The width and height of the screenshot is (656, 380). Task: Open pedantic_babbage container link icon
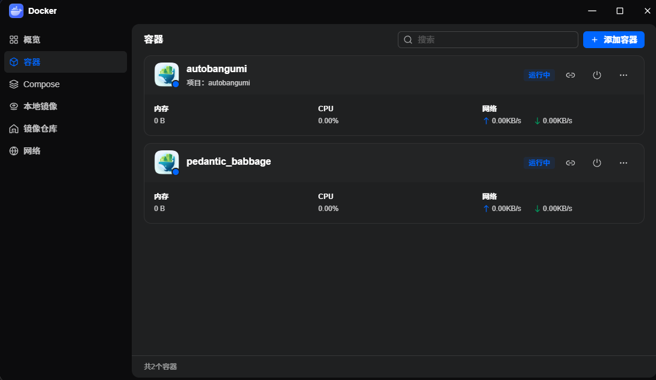[570, 163]
